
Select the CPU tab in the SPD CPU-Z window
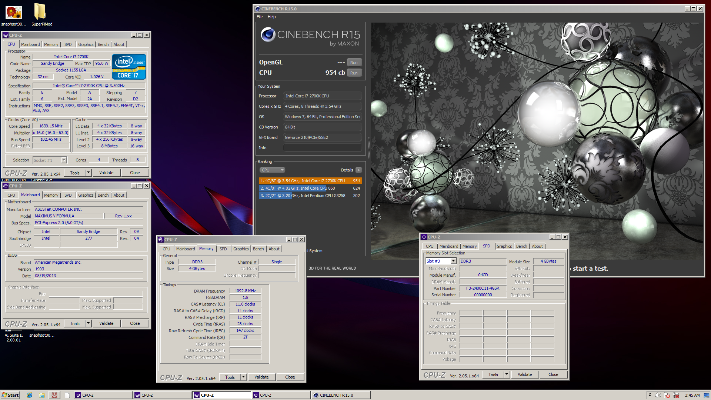pyautogui.click(x=430, y=246)
